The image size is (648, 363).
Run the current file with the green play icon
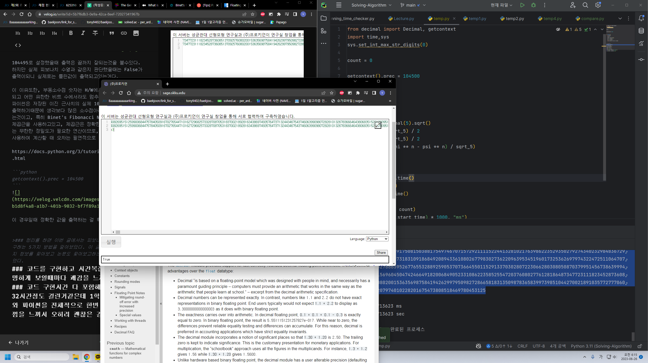click(522, 5)
